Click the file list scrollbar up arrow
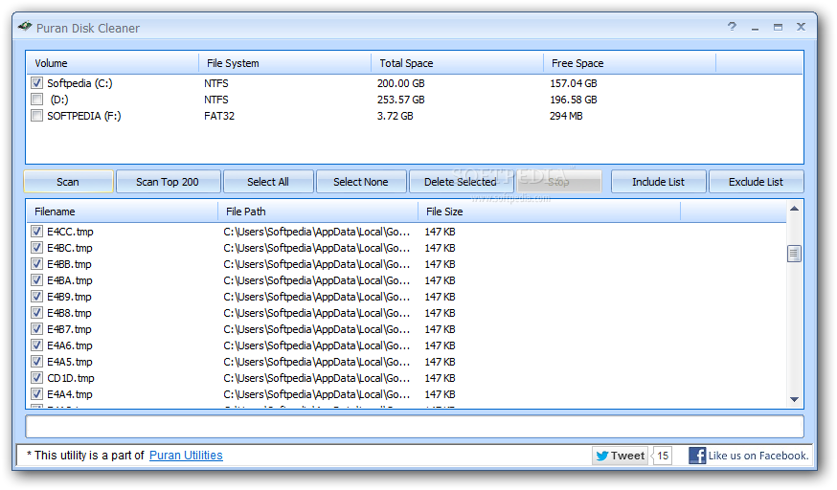 (794, 209)
